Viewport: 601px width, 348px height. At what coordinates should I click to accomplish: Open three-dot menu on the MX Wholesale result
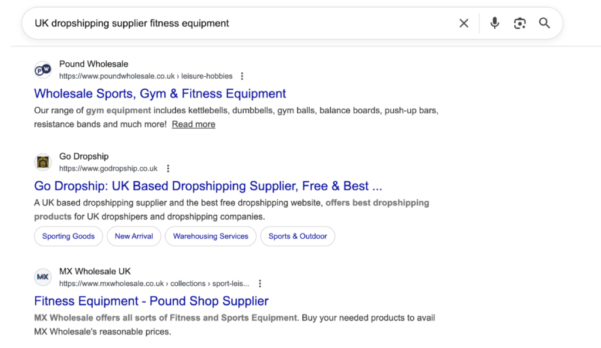click(259, 283)
